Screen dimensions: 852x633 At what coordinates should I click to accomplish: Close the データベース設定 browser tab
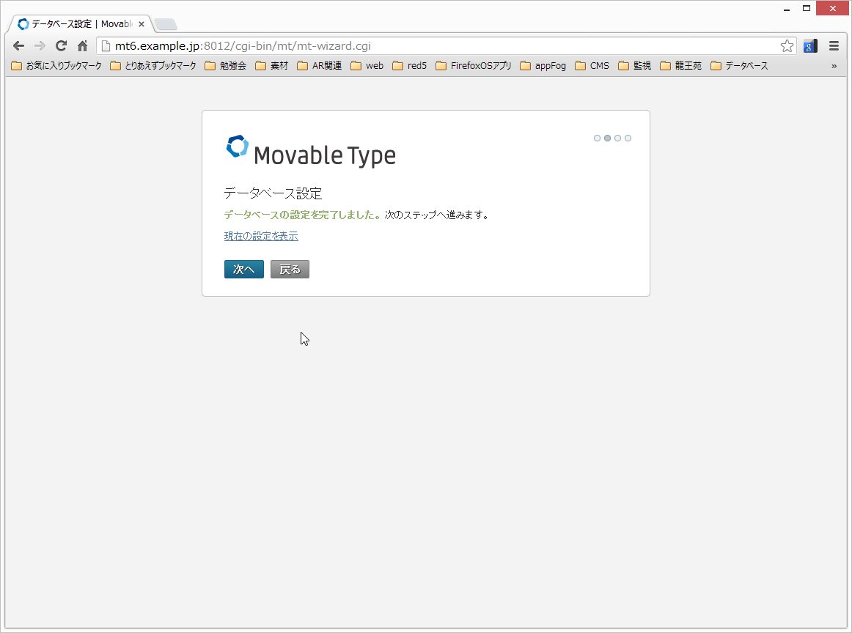click(x=142, y=24)
